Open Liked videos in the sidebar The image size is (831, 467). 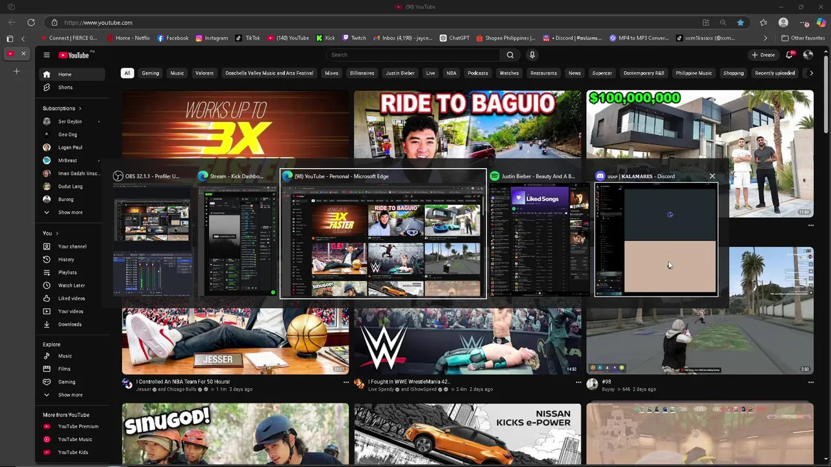(x=70, y=298)
